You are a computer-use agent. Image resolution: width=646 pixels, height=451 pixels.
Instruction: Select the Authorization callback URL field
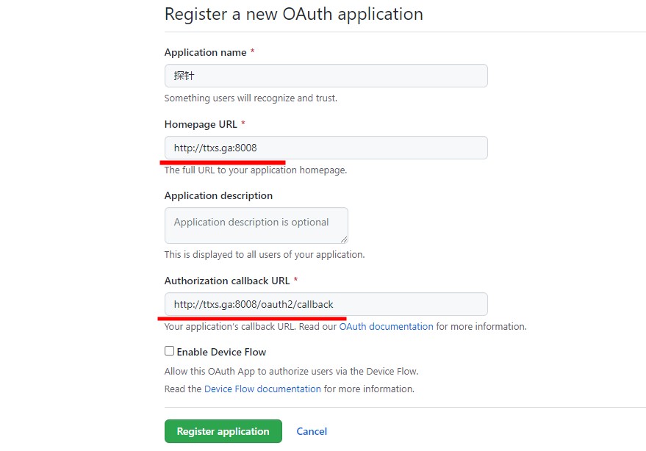coord(326,304)
